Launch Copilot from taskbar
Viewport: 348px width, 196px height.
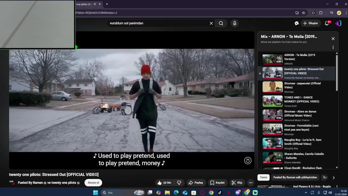click(159, 193)
